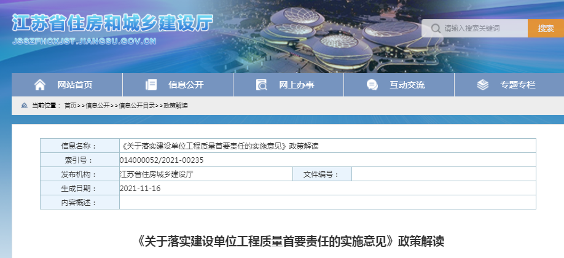Click the magnifier icon in the search box

click(x=435, y=28)
